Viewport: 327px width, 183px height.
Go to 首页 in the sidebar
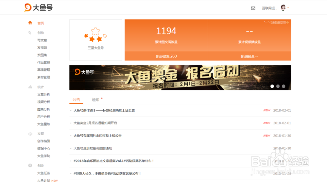tap(41, 23)
